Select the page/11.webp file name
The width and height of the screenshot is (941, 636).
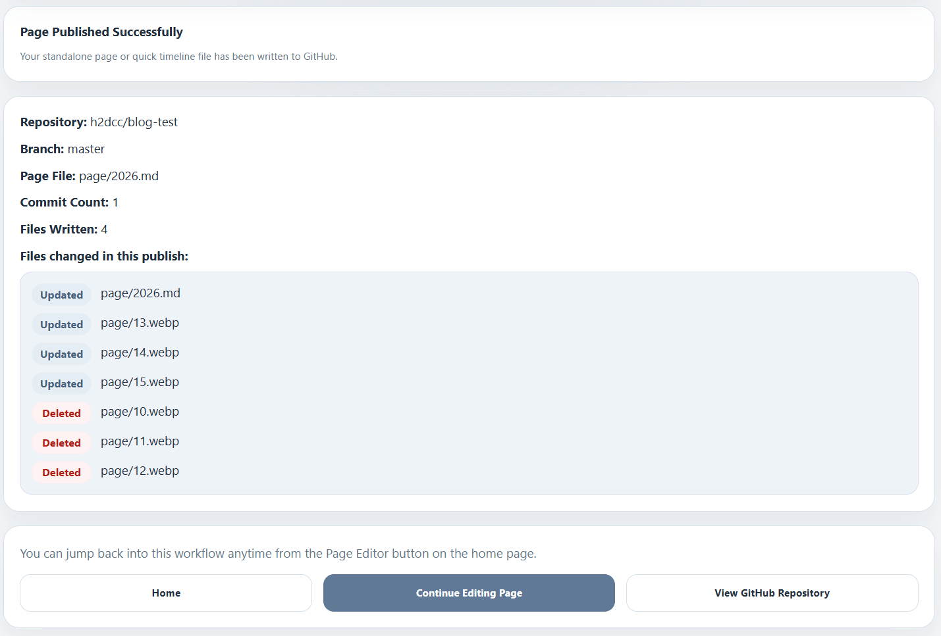[x=140, y=441]
